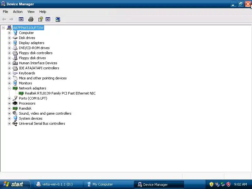Open the Help menu
Viewport: 252px width, 189px height.
click(x=43, y=12)
